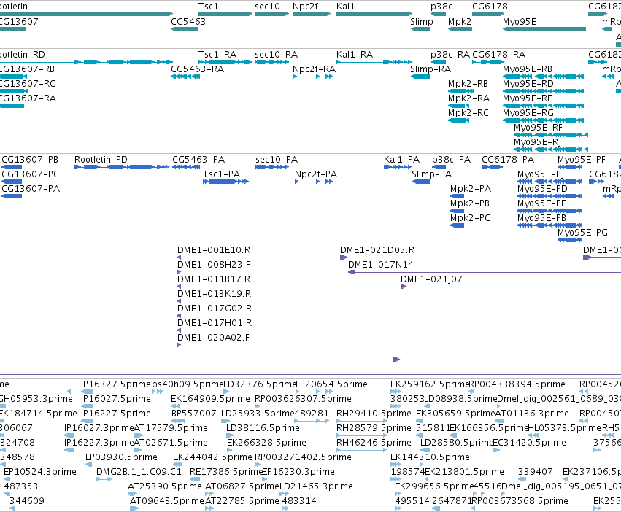Image resolution: width=621 pixels, height=512 pixels.
Task: Click the Myo95E-RF transcript
Action: (x=551, y=135)
